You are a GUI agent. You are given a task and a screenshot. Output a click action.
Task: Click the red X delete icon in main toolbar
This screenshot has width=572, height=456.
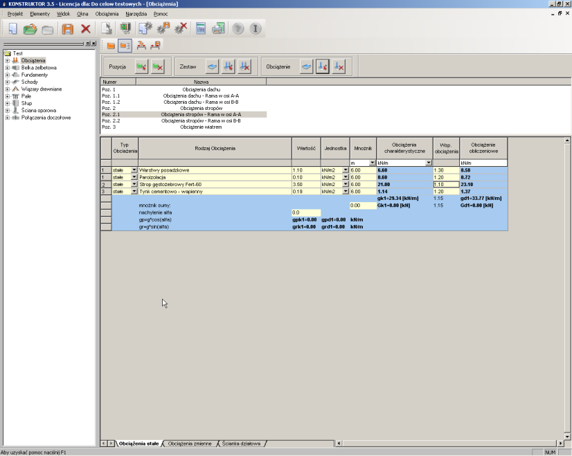[x=86, y=28]
